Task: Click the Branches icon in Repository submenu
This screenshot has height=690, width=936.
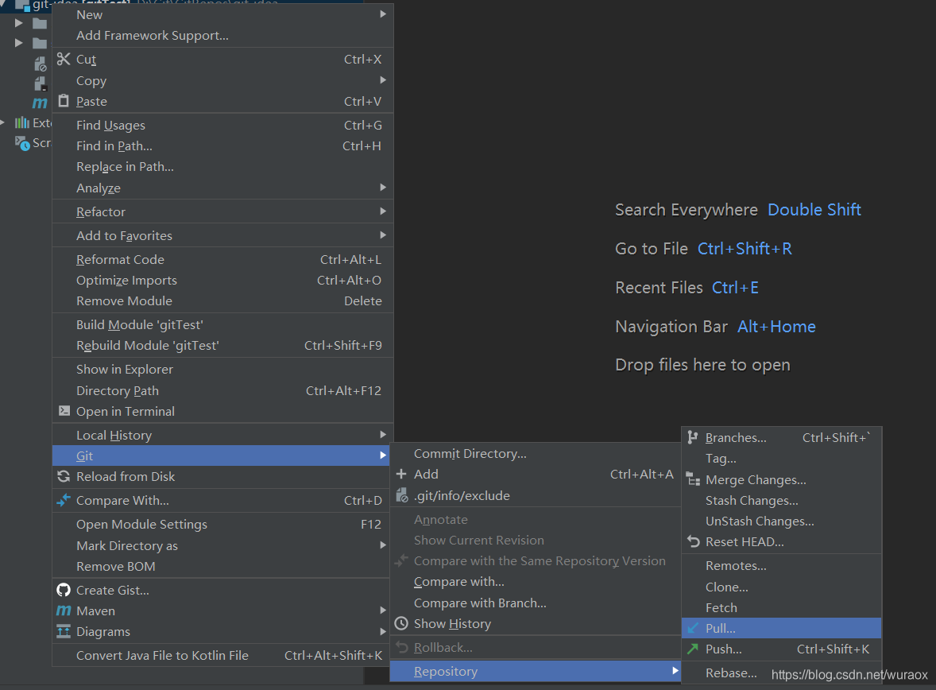Action: 692,437
